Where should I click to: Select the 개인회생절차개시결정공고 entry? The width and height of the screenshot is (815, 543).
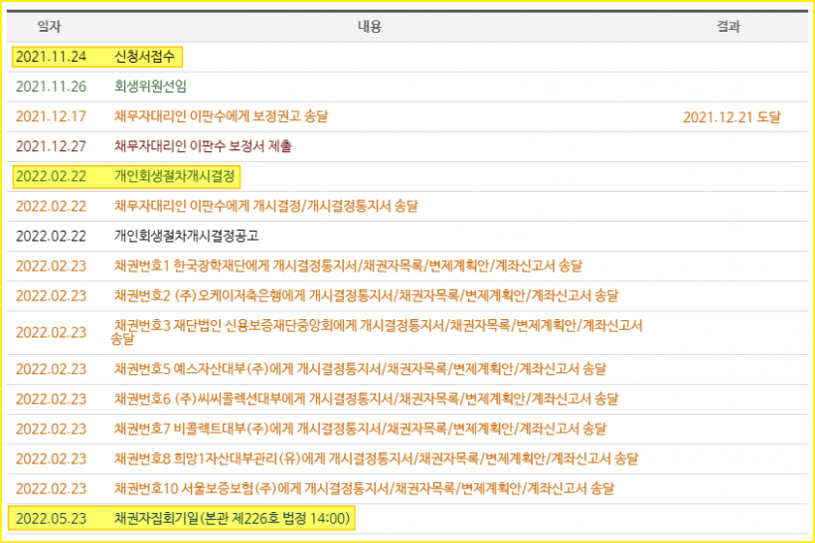point(187,236)
